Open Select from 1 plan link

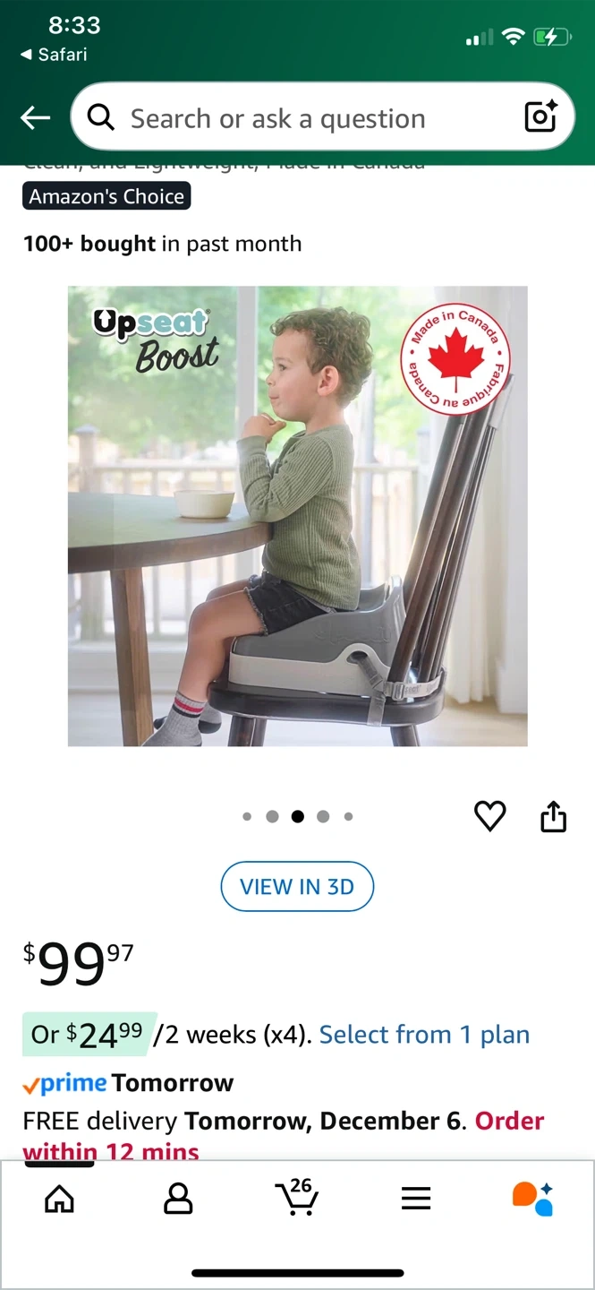[x=424, y=1035]
